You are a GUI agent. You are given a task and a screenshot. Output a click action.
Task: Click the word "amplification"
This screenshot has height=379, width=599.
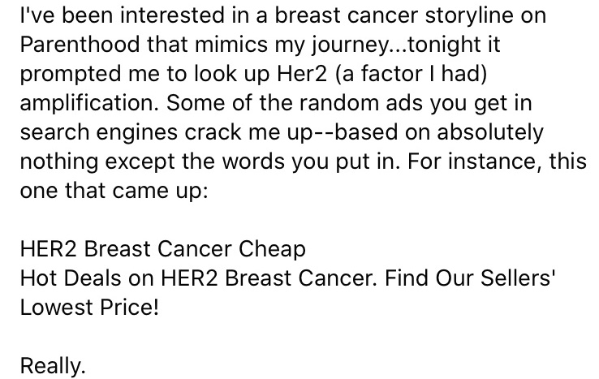88,103
